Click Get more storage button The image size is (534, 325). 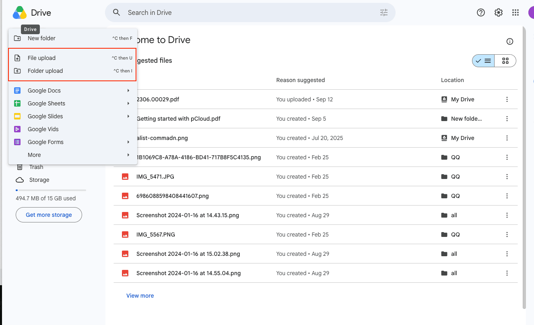tap(49, 215)
